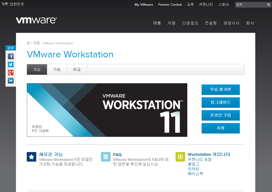Click the 업그레이드 button
The width and height of the screenshot is (272, 192).
point(220,102)
